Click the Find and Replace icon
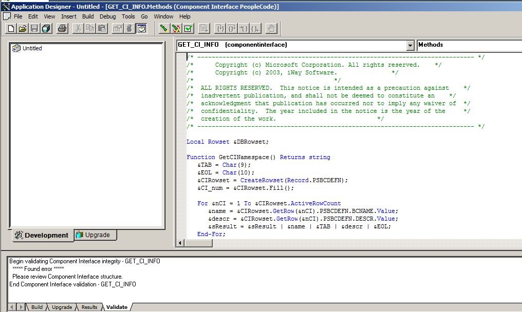This screenshot has width=522, height=312. pos(176,29)
